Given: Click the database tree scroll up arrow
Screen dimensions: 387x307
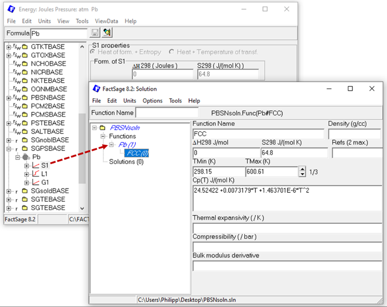Looking at the screenshot, I should tap(82, 47).
